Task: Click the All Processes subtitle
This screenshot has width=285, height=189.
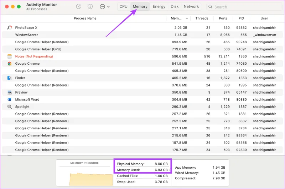Action: 37,9
